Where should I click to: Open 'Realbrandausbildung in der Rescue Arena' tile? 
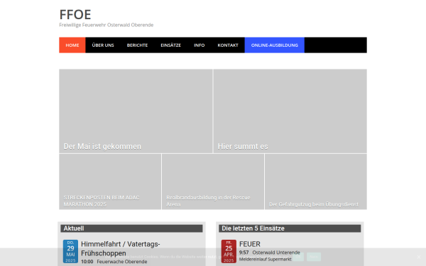(213, 182)
